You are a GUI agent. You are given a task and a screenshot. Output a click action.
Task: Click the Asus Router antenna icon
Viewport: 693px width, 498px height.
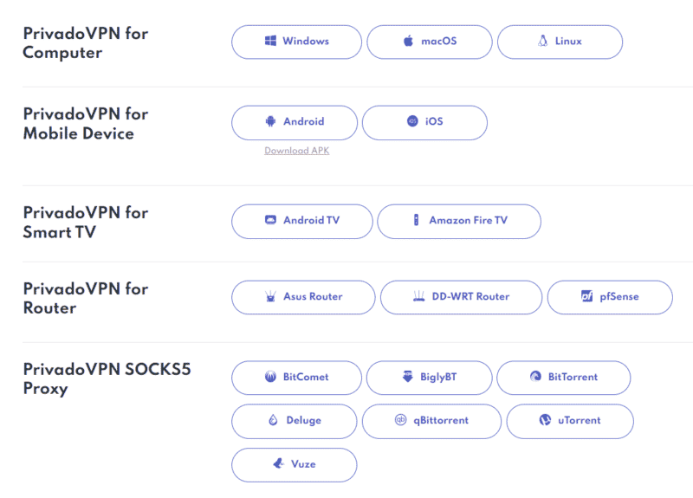270,296
